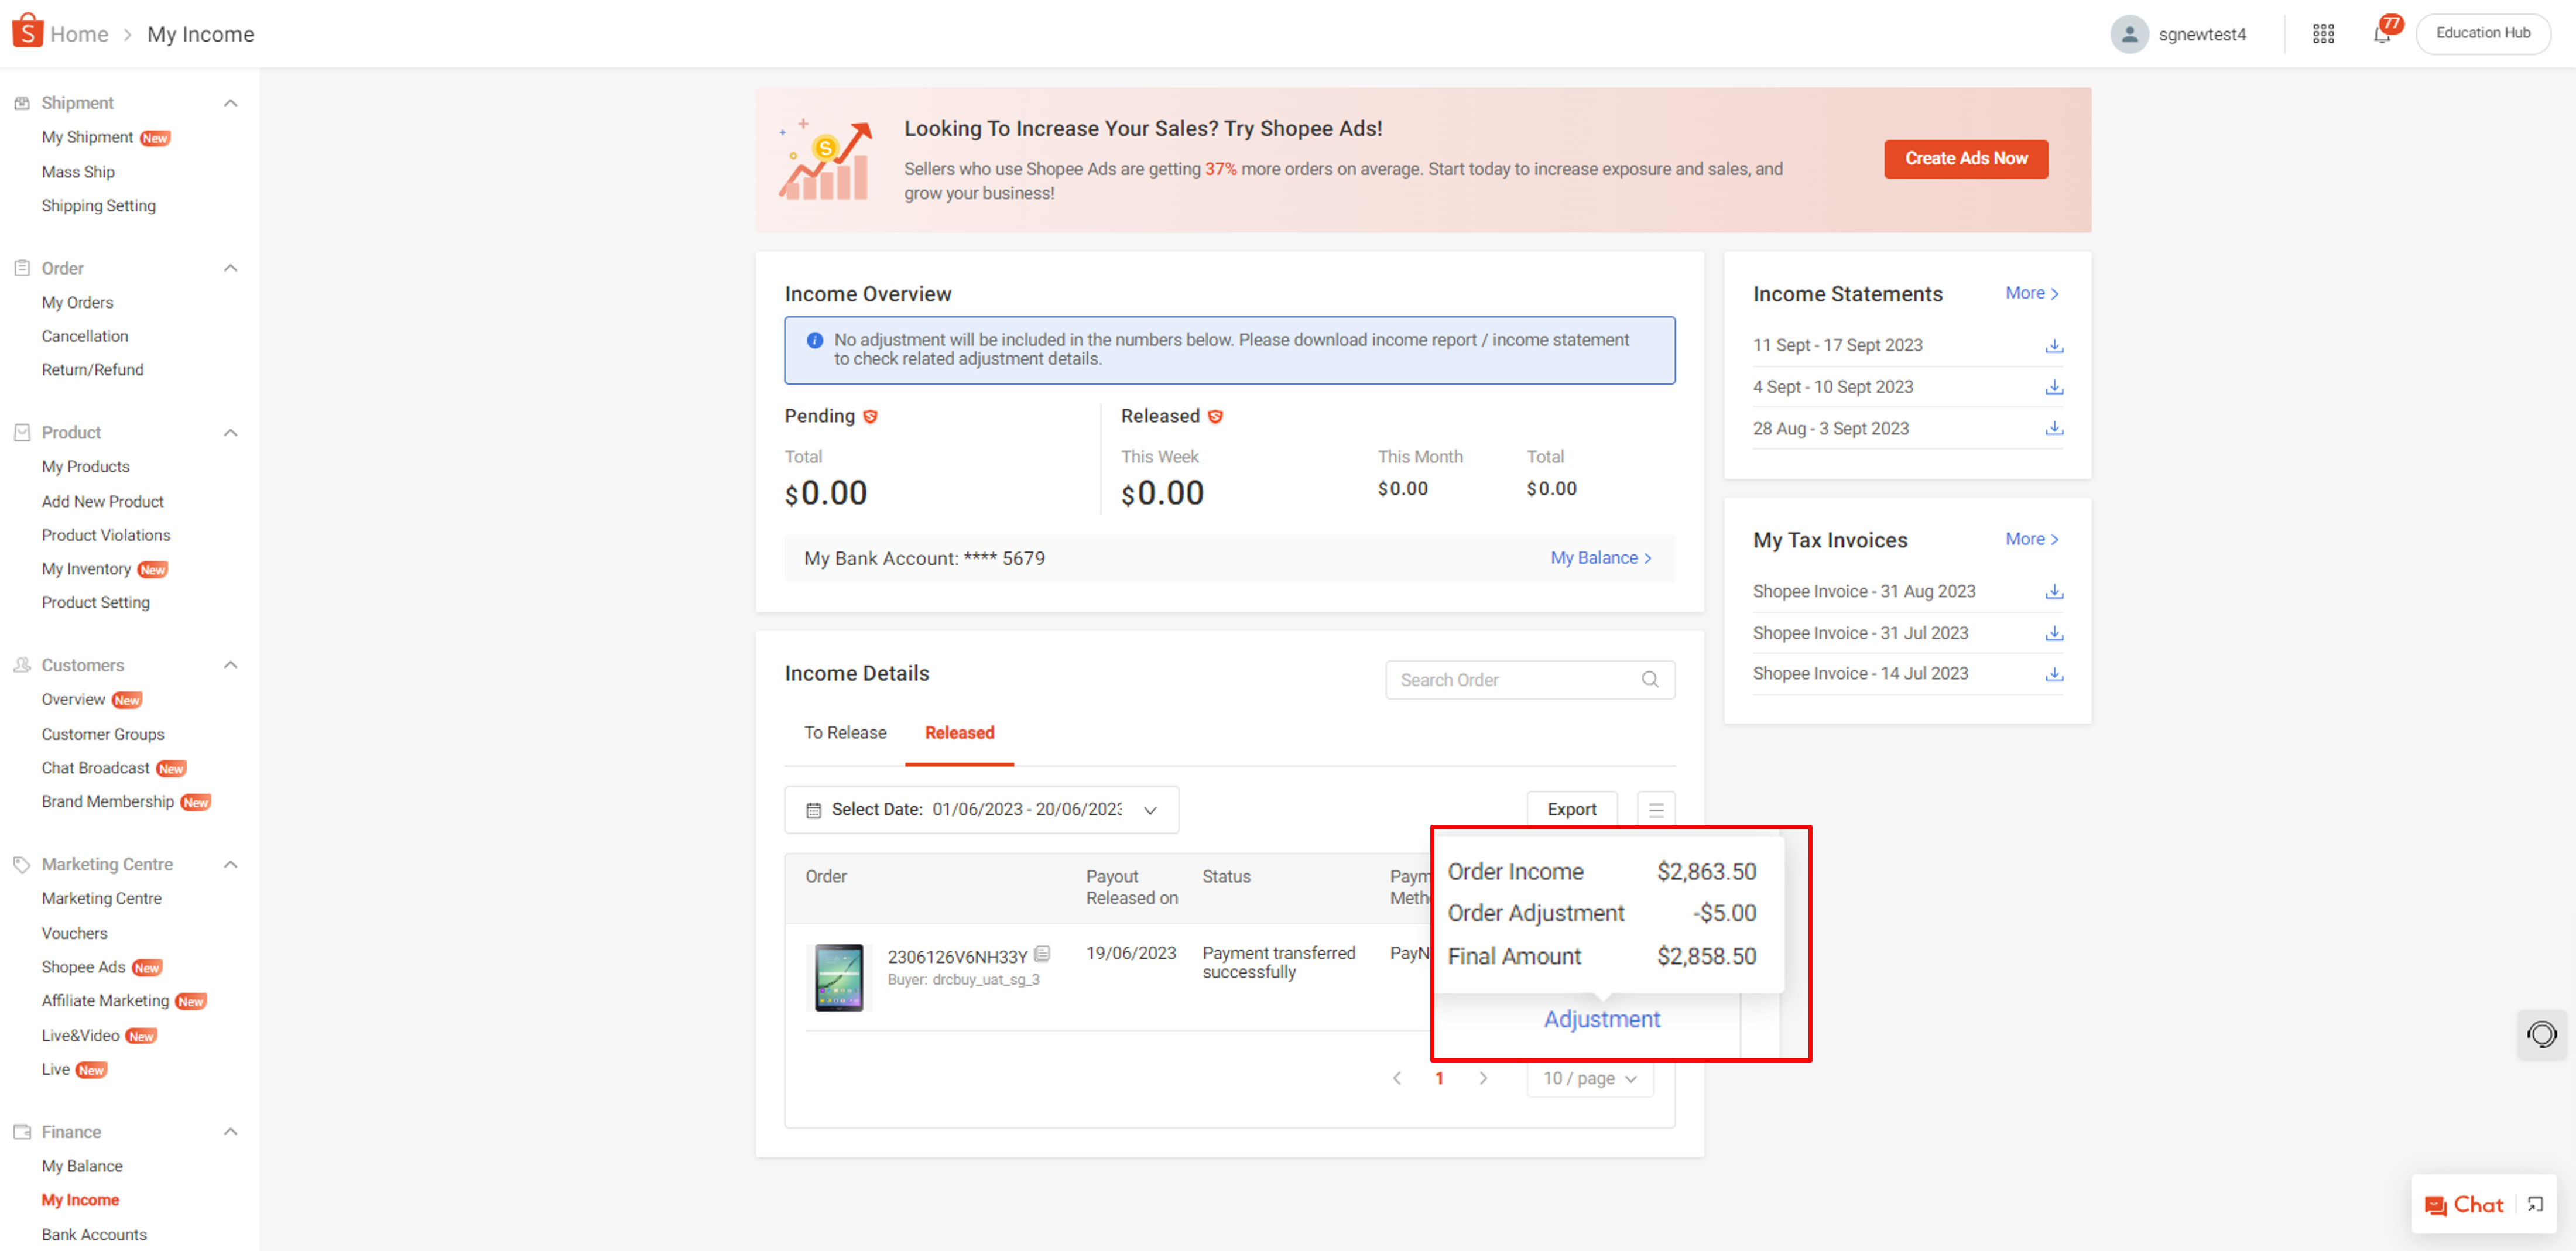
Task: Select My Orders in the sidebar menu
Action: coord(77,302)
